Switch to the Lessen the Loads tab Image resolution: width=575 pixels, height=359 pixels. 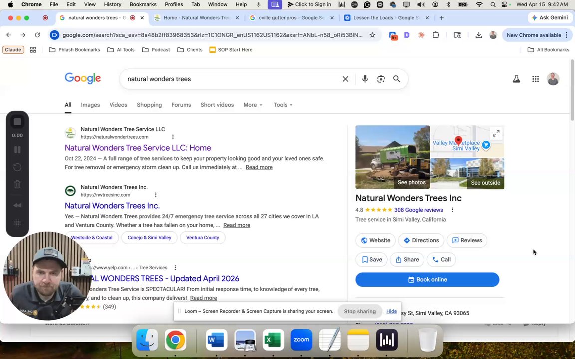386,18
